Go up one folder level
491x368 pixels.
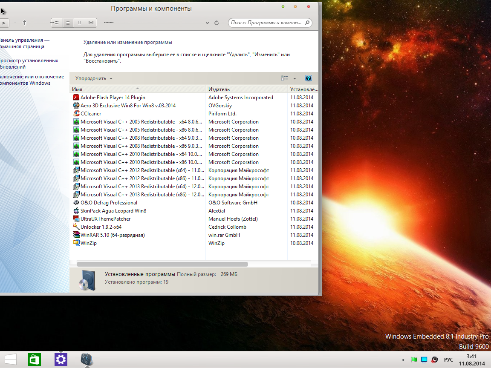click(25, 23)
